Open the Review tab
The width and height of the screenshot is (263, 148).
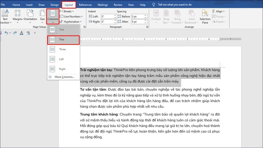coord(118,5)
